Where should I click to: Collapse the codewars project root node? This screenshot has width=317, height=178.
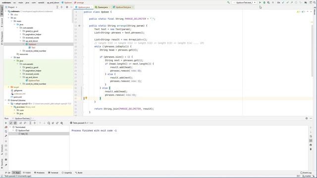point(5,11)
